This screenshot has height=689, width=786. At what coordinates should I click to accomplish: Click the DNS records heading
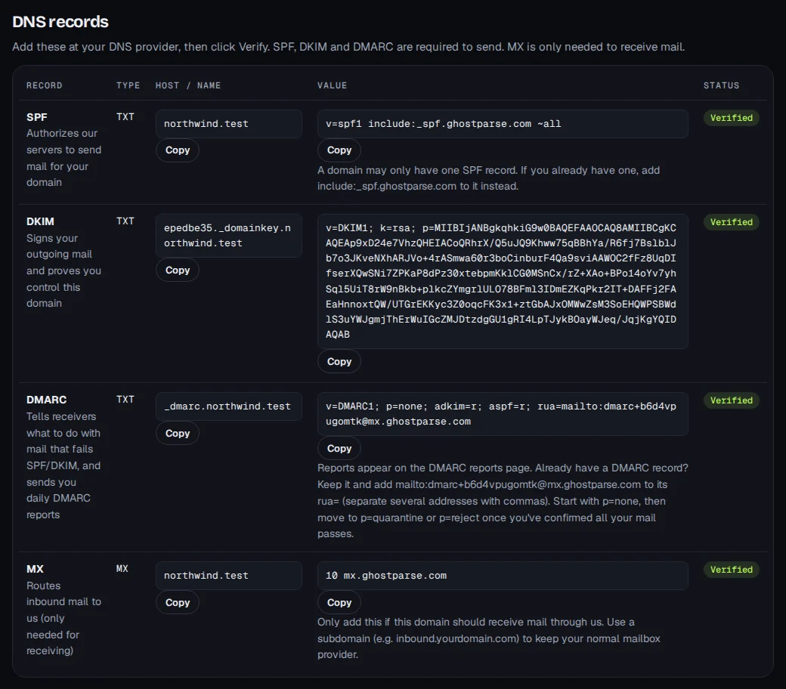click(x=60, y=22)
